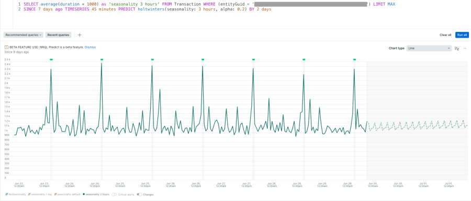The height and width of the screenshot is (201, 471).
Task: Click the '0' y-axis label
Action: [x=5, y=178]
